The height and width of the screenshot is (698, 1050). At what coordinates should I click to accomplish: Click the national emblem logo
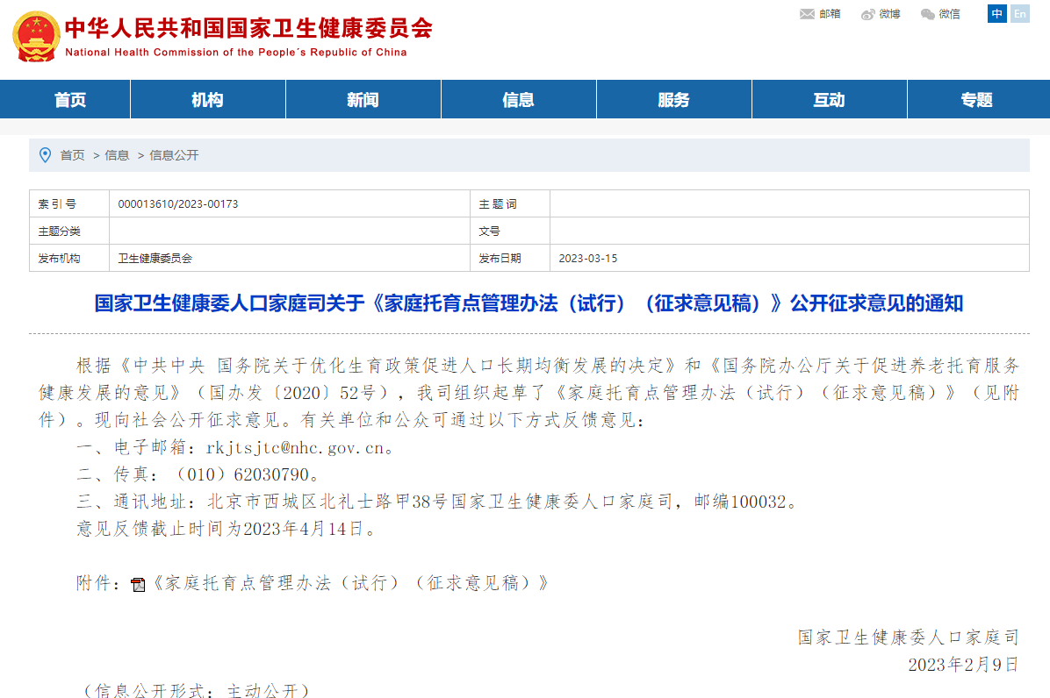(x=37, y=37)
